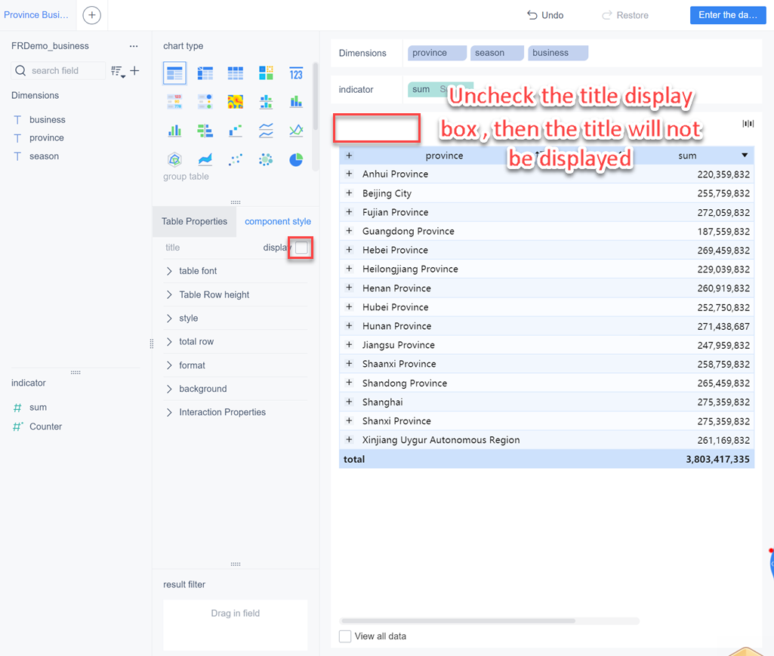The width and height of the screenshot is (774, 656).
Task: Select the cross table chart type
Action: 205,73
